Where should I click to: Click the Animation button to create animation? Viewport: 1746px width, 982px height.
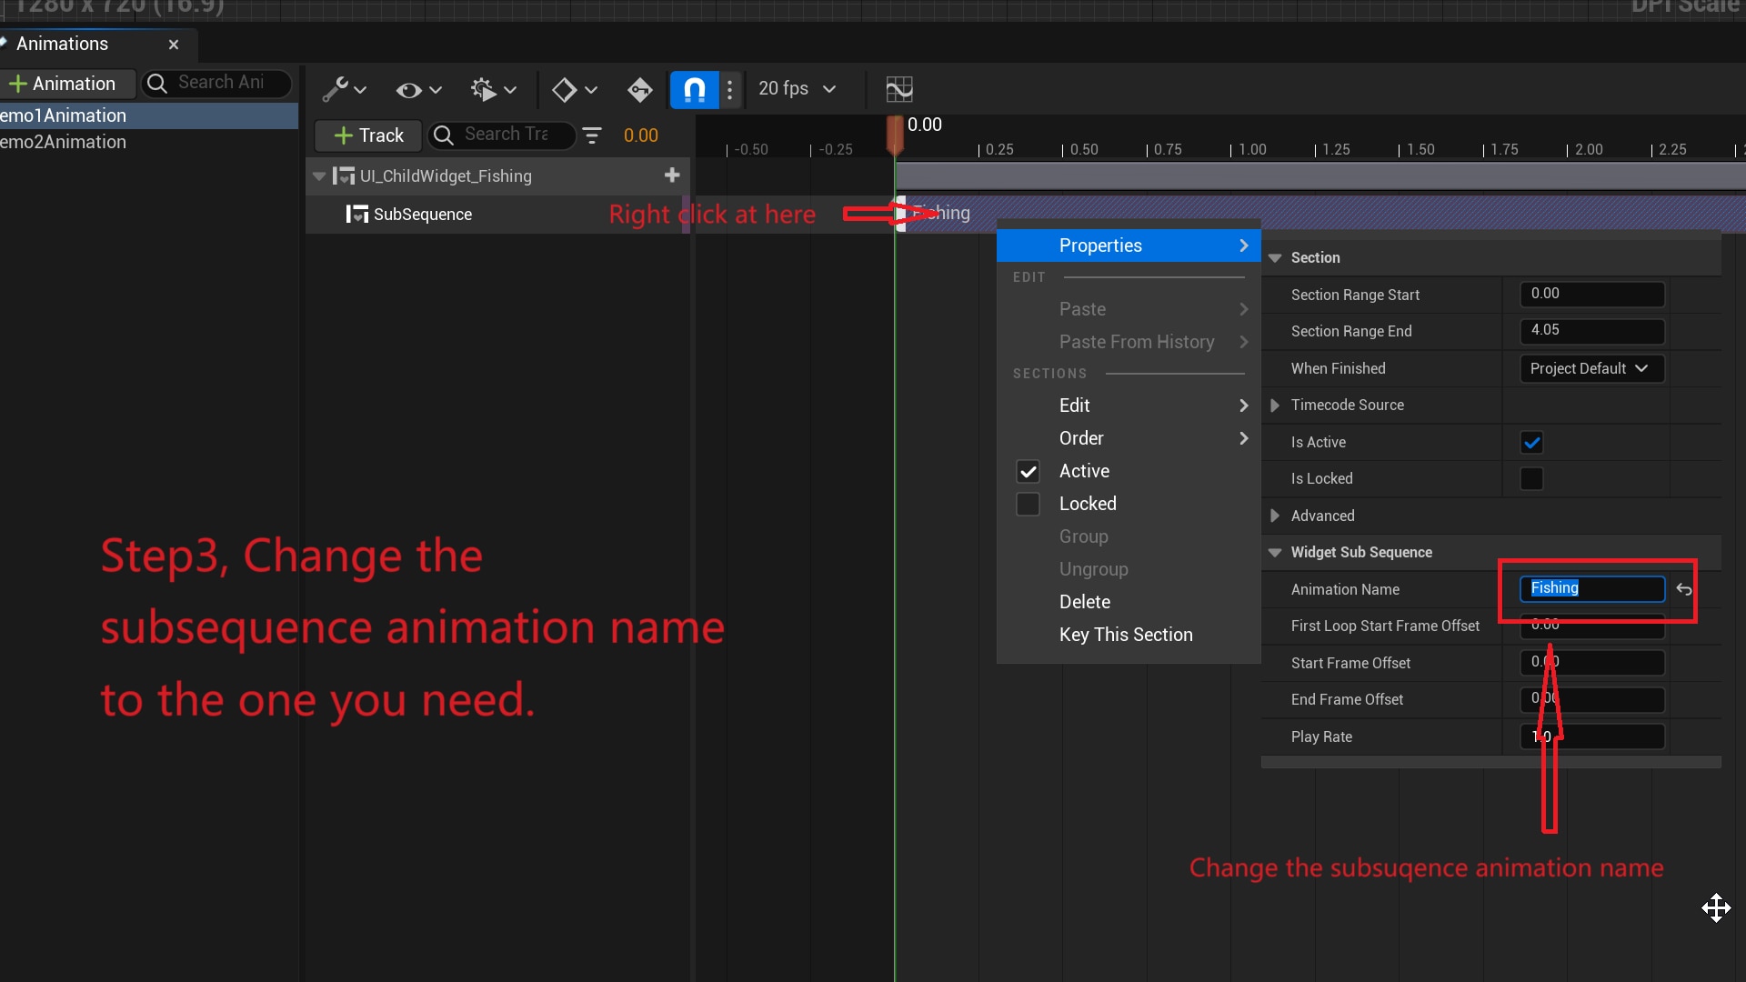tap(67, 83)
